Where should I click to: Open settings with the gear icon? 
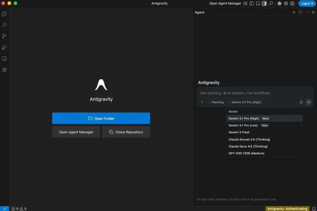pos(286,3)
